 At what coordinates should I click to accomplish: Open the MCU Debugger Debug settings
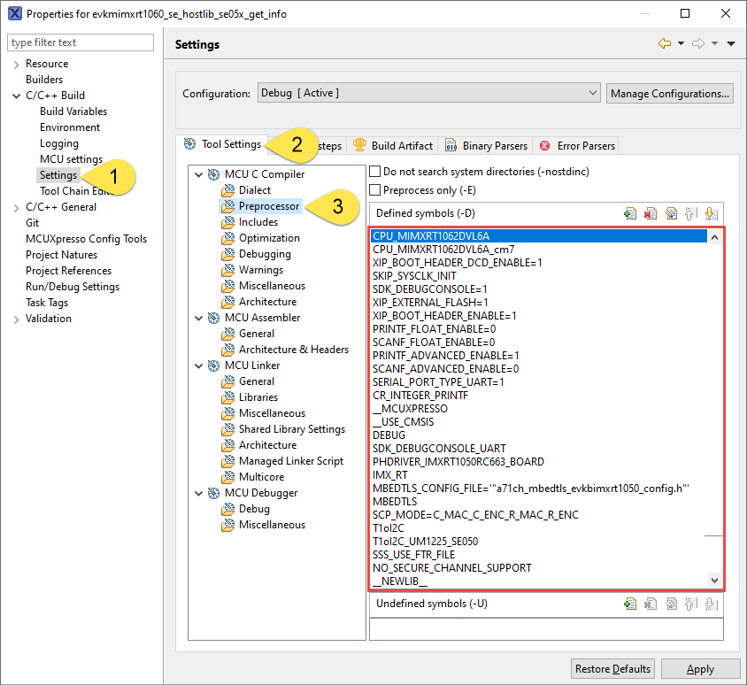coord(253,508)
